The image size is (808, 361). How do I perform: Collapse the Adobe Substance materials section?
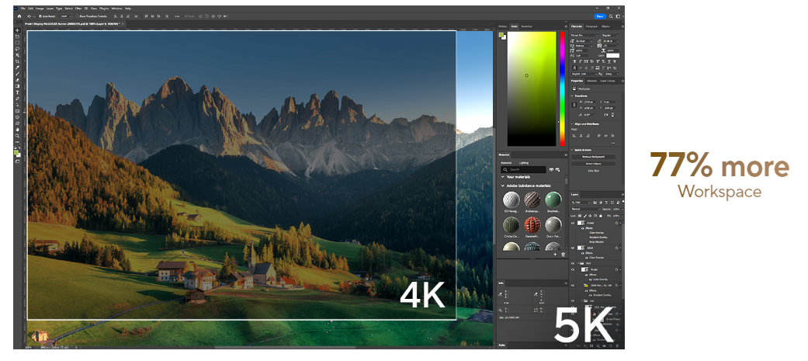pos(501,186)
